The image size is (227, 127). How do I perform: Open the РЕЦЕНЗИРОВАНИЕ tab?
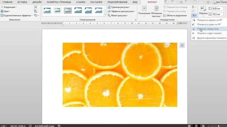117,2
